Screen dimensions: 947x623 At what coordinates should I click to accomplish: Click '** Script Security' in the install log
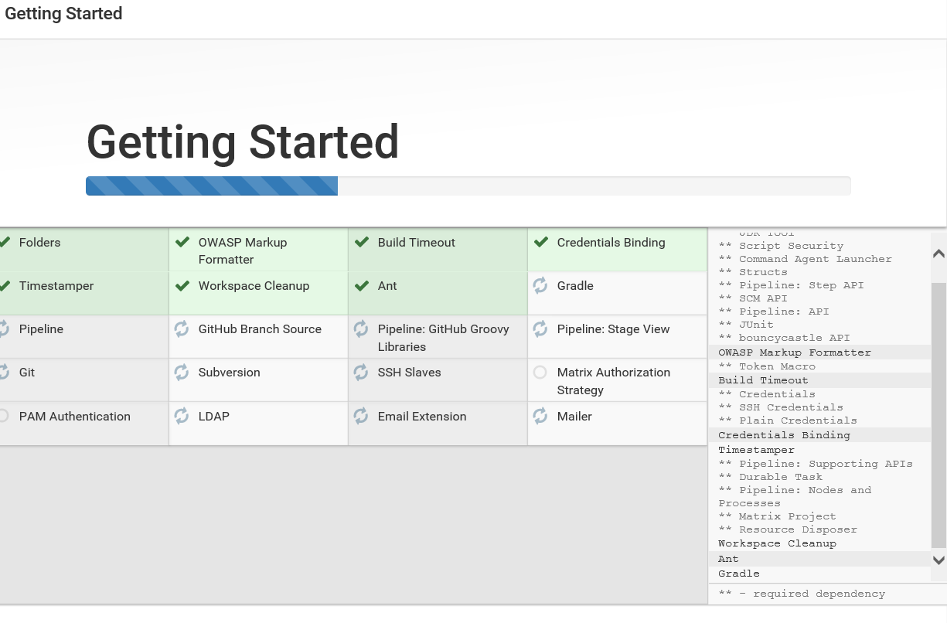(x=781, y=246)
